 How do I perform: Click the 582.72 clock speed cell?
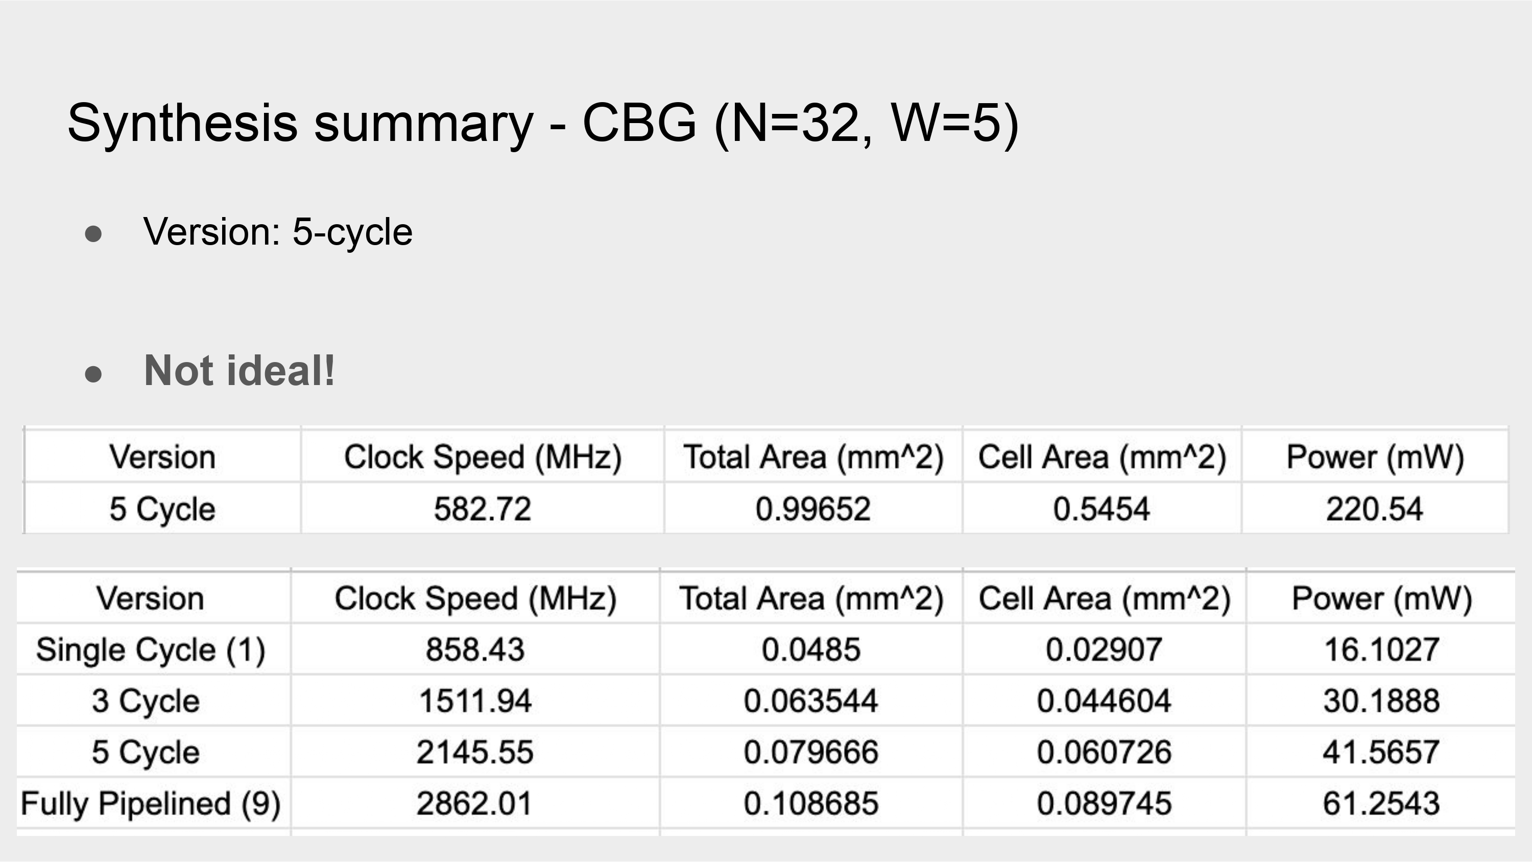tap(482, 509)
